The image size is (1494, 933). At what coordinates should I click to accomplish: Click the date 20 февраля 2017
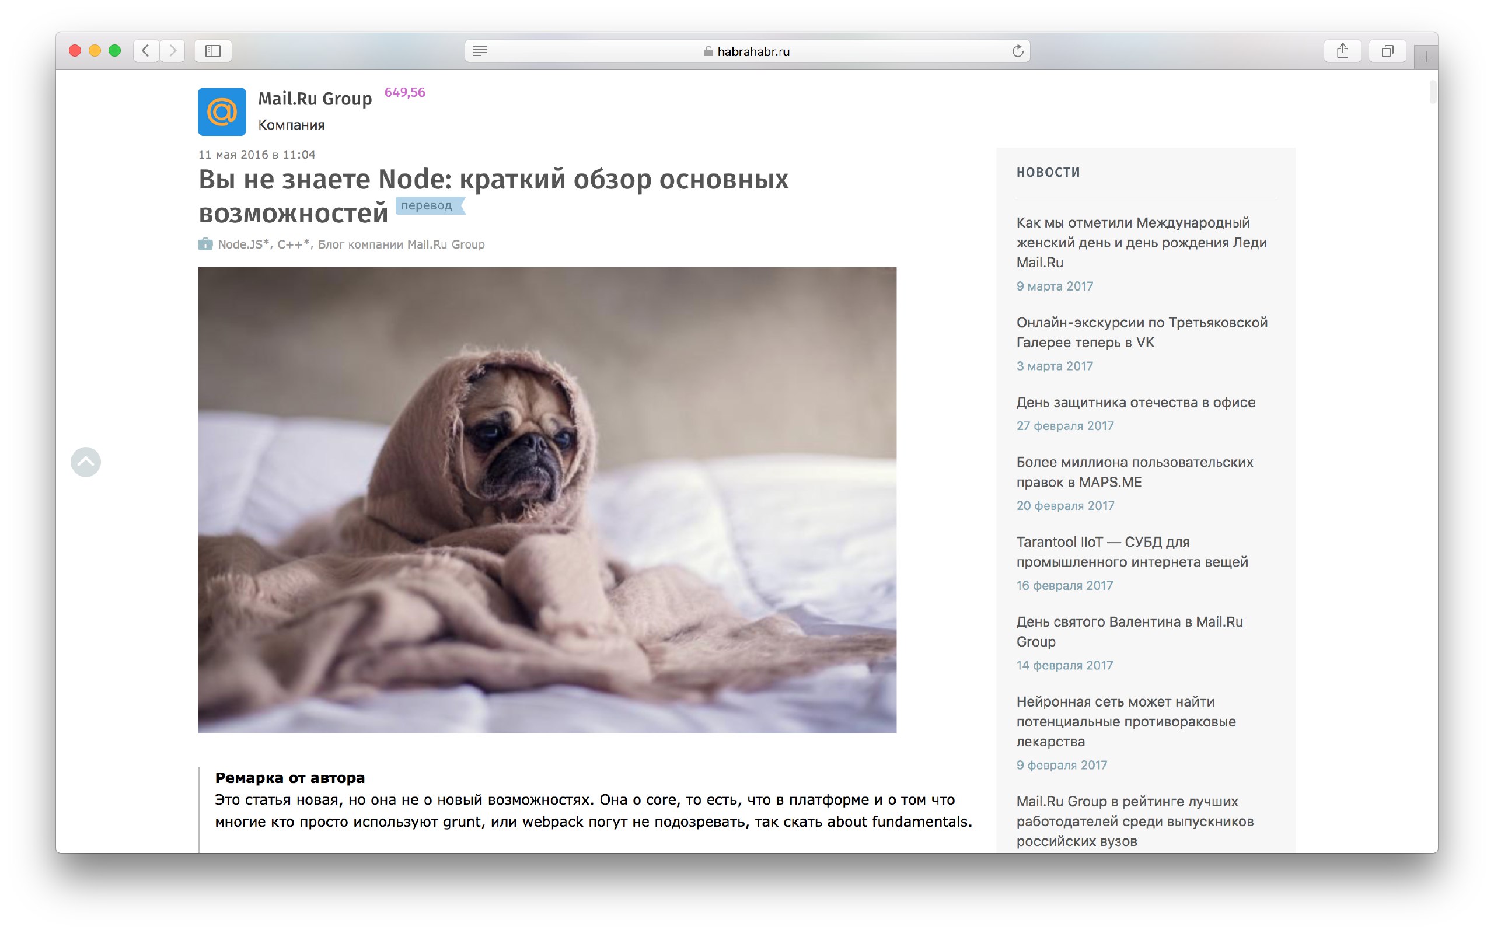tap(1065, 506)
